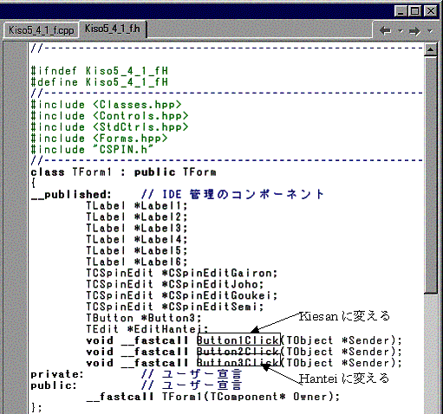Click the #include "CSPIN.h" line
This screenshot has height=414, width=443.
[x=92, y=150]
